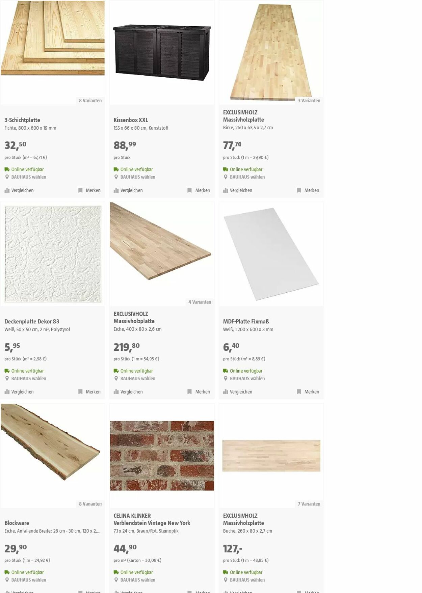The image size is (422, 593).
Task: Click the delivery truck icon under Deckenplatte Dekor 83
Action: point(7,371)
